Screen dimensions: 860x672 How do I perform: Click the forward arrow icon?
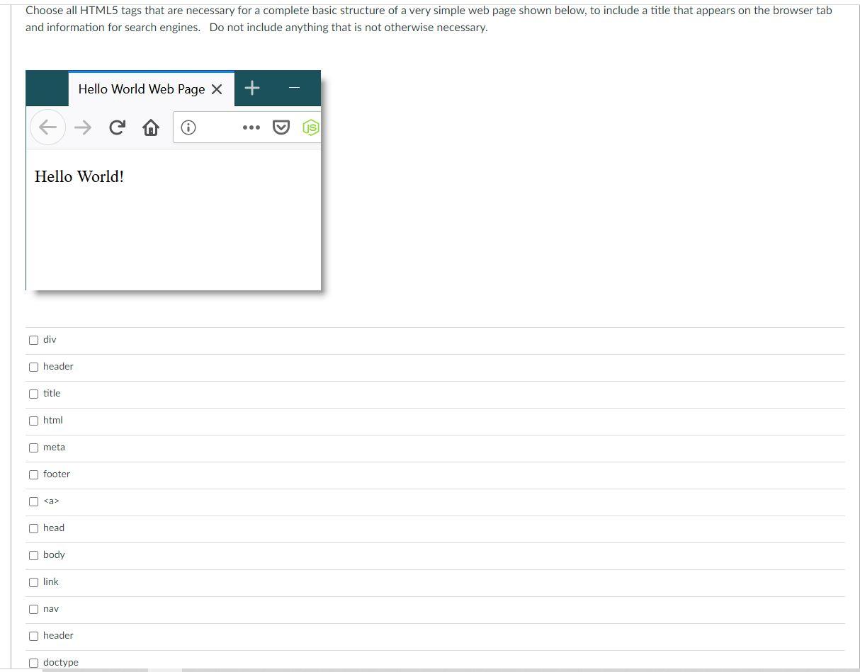82,127
